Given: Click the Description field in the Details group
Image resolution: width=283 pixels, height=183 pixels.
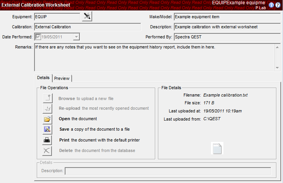Looking at the screenshot, I should (168, 171).
